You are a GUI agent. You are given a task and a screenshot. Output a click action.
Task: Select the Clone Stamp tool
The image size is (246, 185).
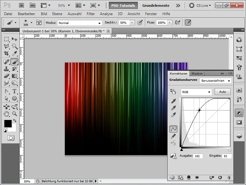[6, 69]
